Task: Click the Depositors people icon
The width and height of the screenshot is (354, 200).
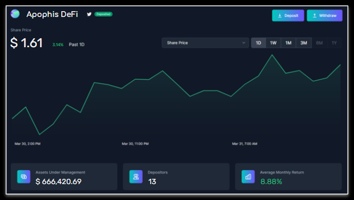Action: (x=136, y=177)
